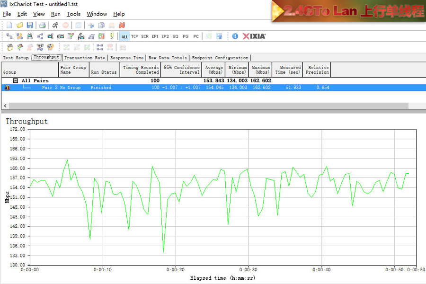This screenshot has width=426, height=284.
Task: Toggle the TCP filter button
Action: tap(135, 36)
